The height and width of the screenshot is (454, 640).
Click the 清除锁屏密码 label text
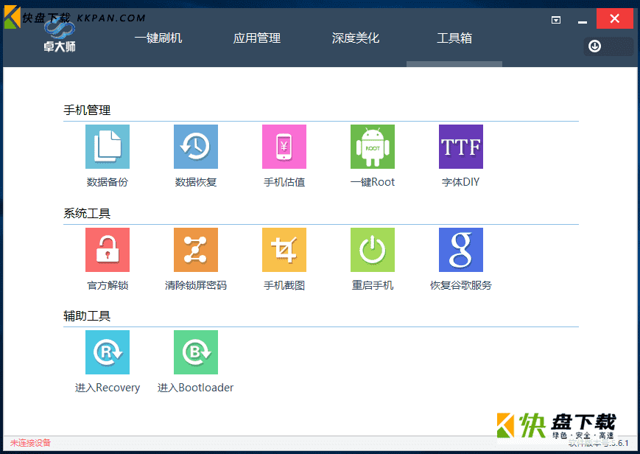point(196,285)
